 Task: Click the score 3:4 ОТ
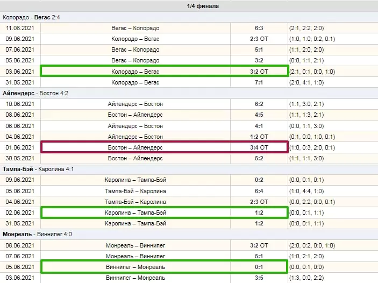(x=259, y=147)
